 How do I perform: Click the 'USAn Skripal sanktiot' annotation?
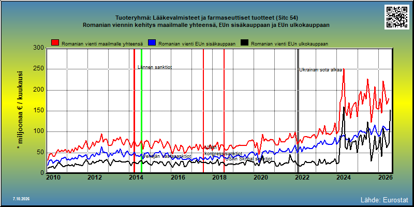[248, 159]
